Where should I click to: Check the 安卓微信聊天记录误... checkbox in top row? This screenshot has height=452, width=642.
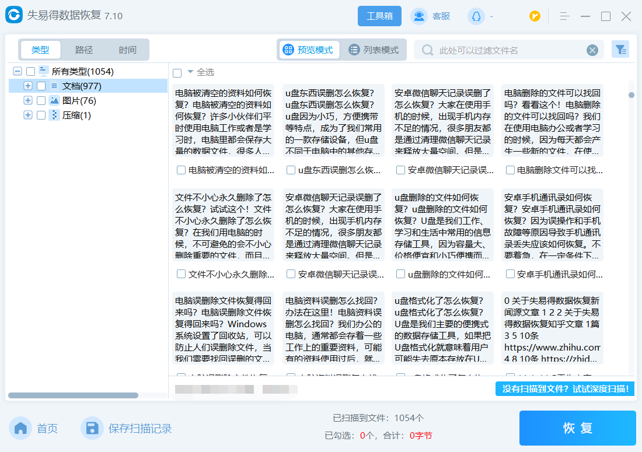[400, 170]
